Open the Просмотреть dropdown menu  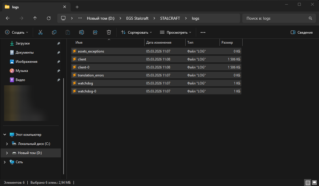pos(176,33)
